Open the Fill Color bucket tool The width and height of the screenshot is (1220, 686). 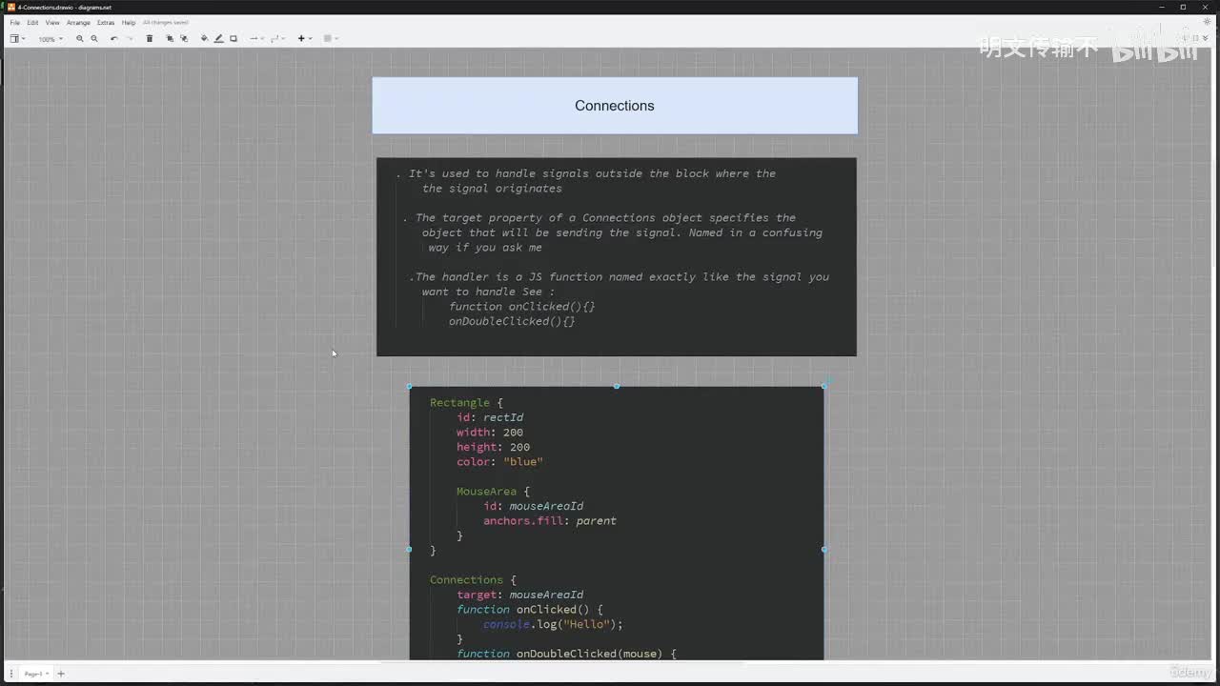point(204,39)
